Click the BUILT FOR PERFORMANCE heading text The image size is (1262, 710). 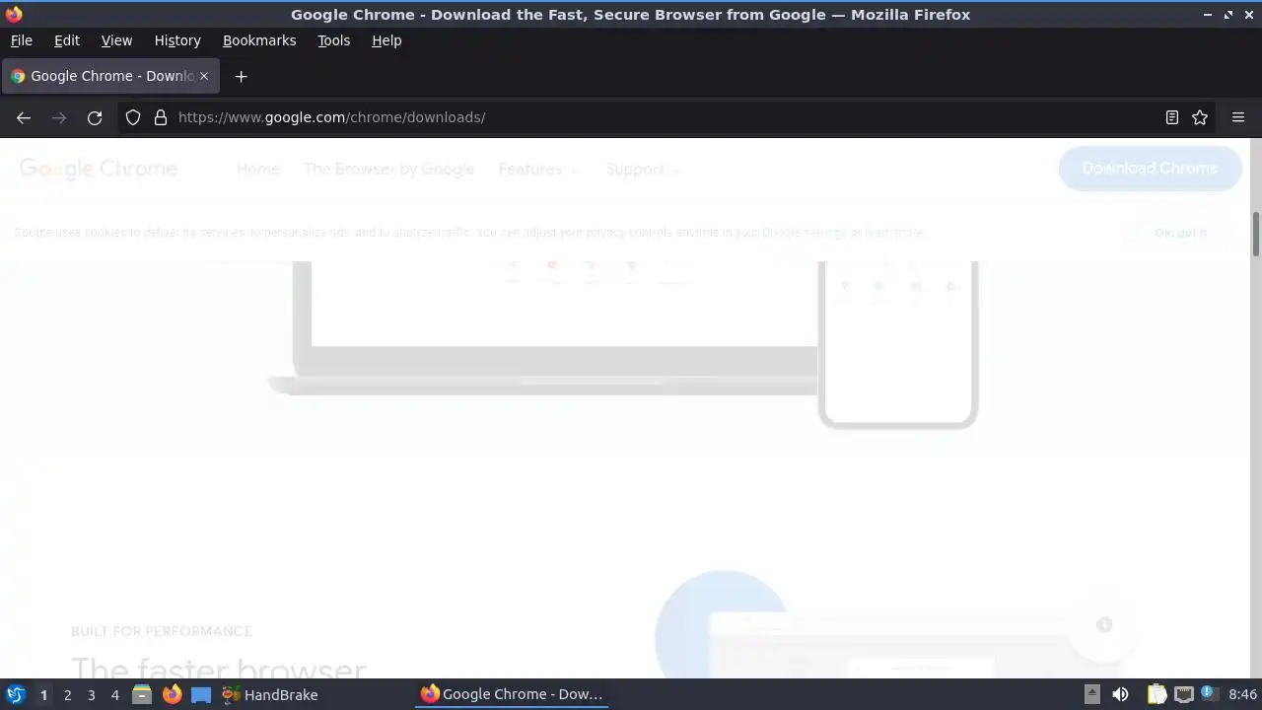click(162, 631)
